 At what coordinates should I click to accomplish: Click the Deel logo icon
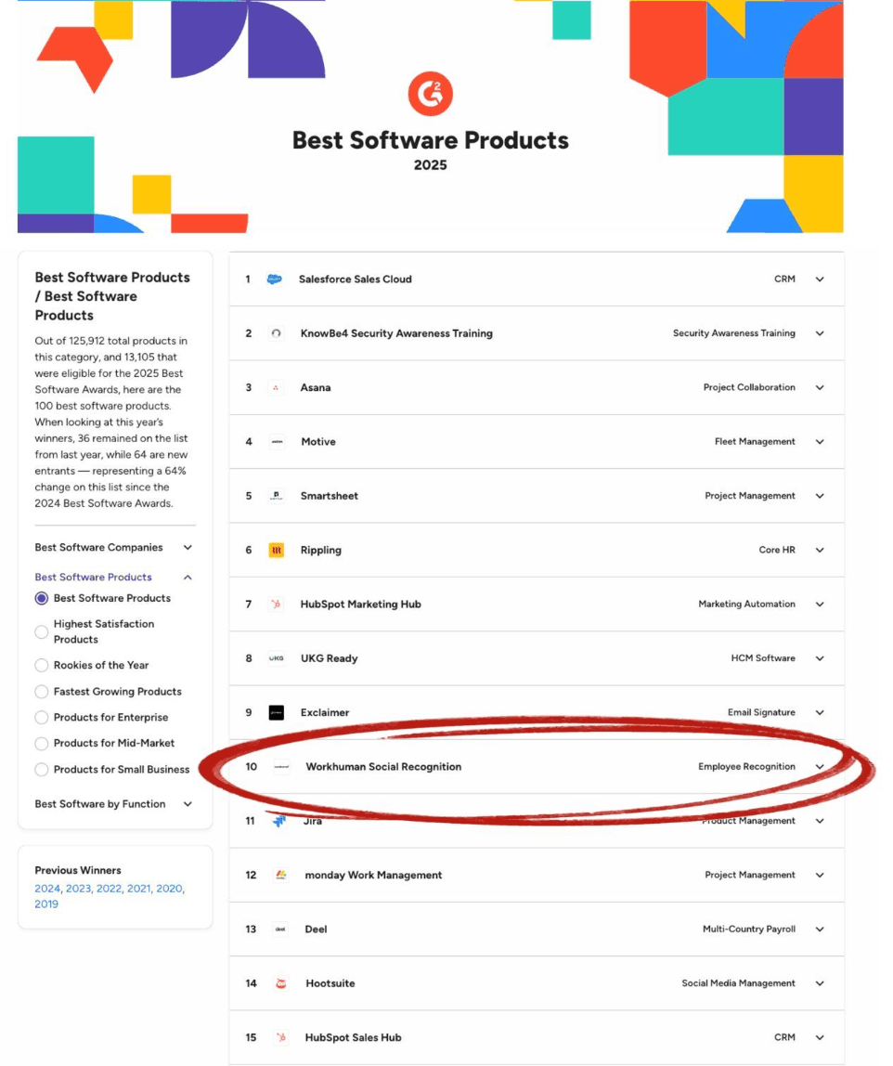point(280,929)
